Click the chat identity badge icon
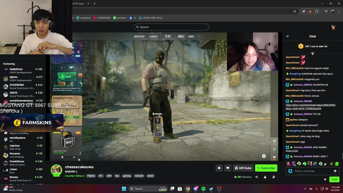 (290, 171)
